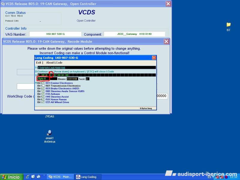Viewport: 240px width, 180px height.
Task: Click the 'Protocol: CAN' status text
Action: pyautogui.click(x=12, y=21)
